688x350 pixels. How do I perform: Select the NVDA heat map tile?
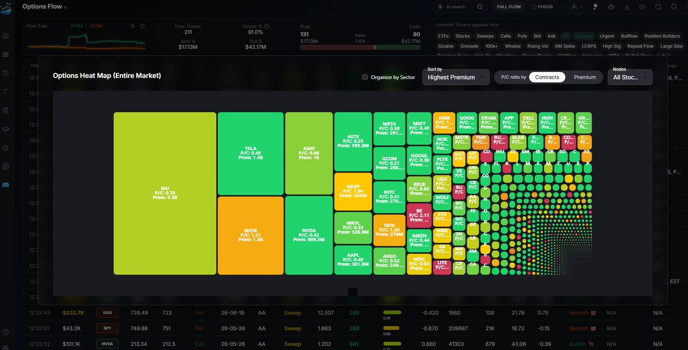308,235
